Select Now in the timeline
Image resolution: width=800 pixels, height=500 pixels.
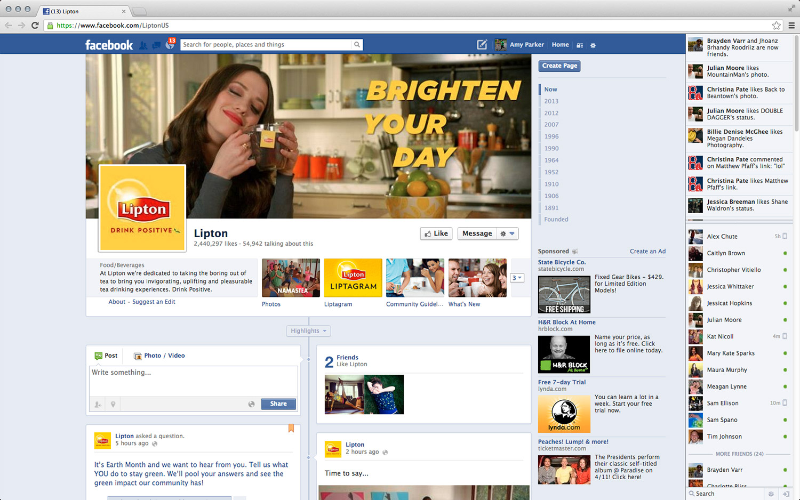tap(551, 90)
